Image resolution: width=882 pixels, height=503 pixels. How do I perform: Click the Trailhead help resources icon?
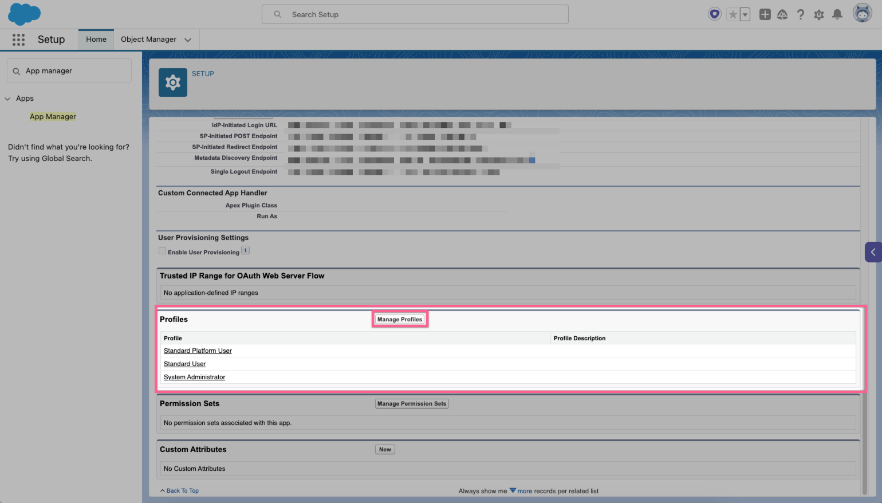coord(782,14)
